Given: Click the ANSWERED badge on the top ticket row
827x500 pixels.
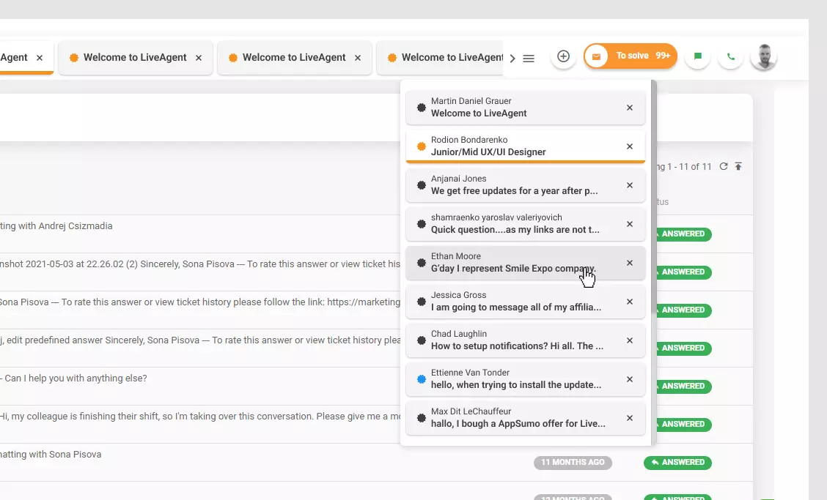Looking at the screenshot, I should tap(683, 234).
